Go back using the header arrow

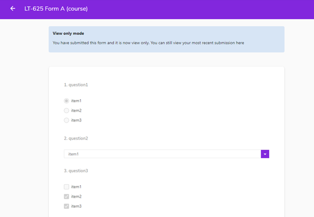[13, 9]
